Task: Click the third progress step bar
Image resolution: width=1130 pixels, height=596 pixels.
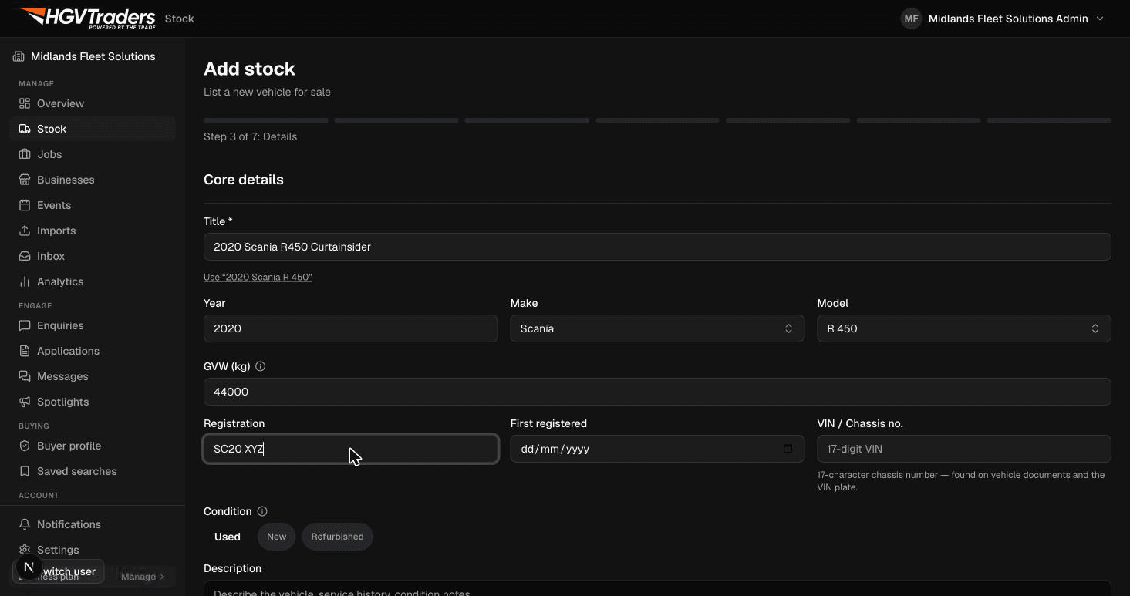Action: 527,120
